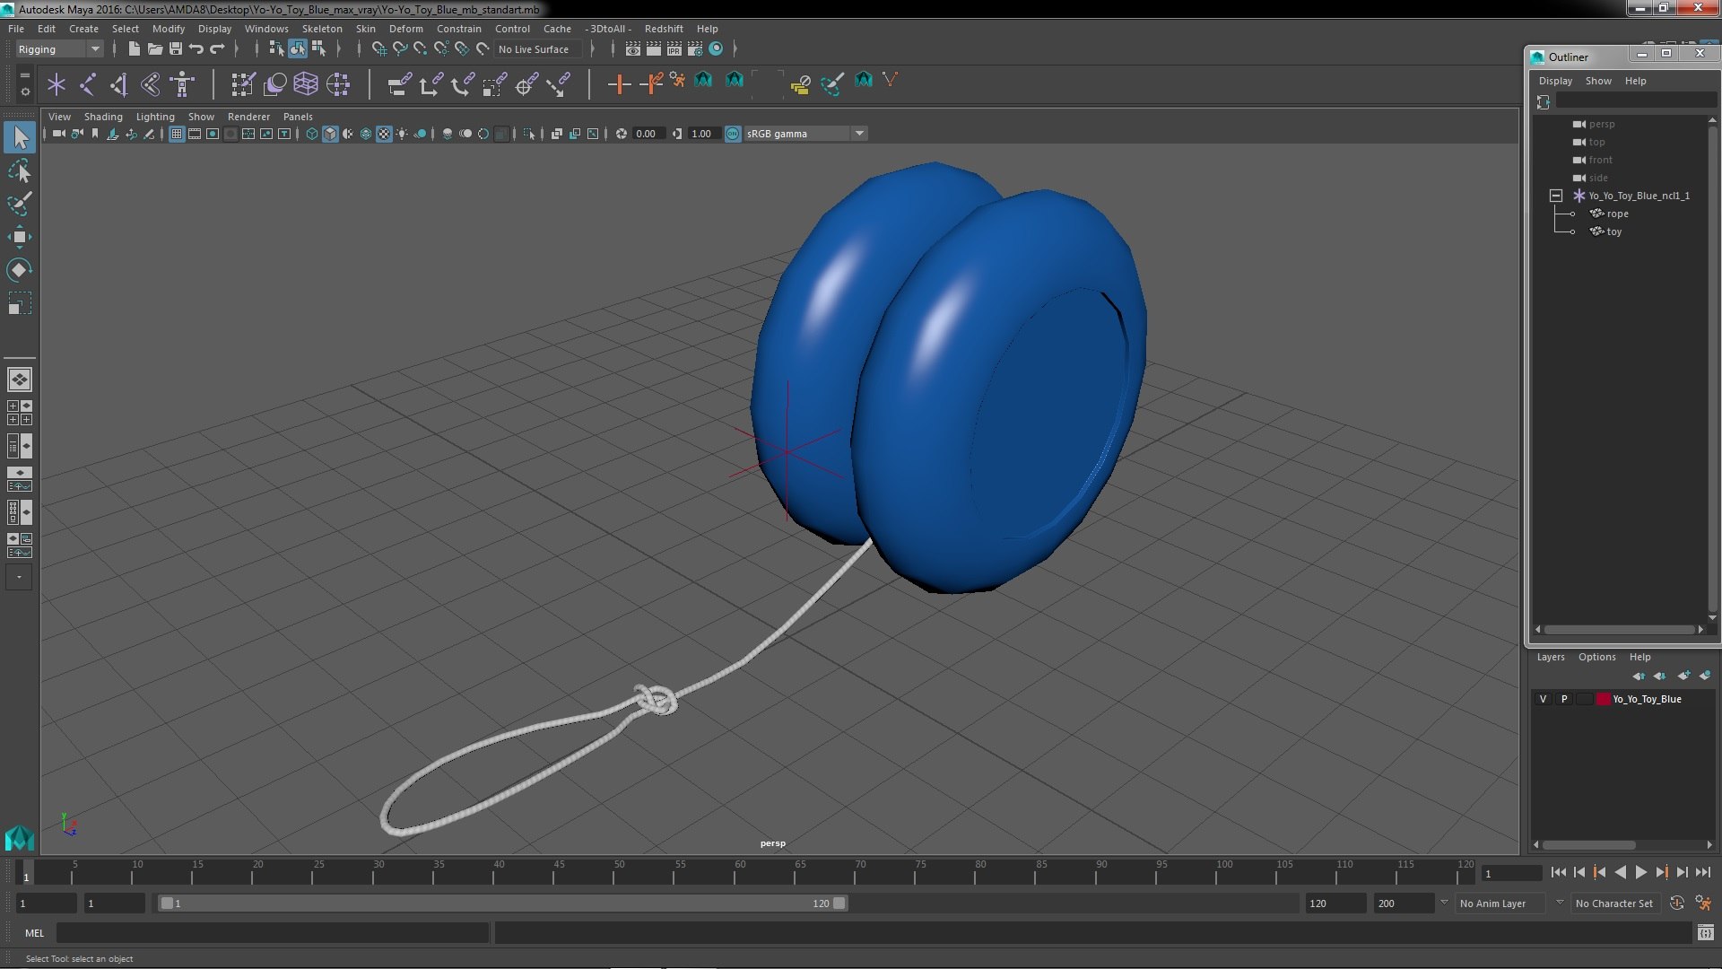Click the play forwards button
This screenshot has width=1722, height=969.
click(1640, 872)
